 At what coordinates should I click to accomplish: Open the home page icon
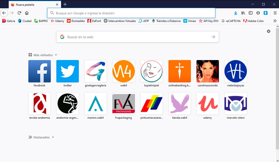tap(27, 13)
